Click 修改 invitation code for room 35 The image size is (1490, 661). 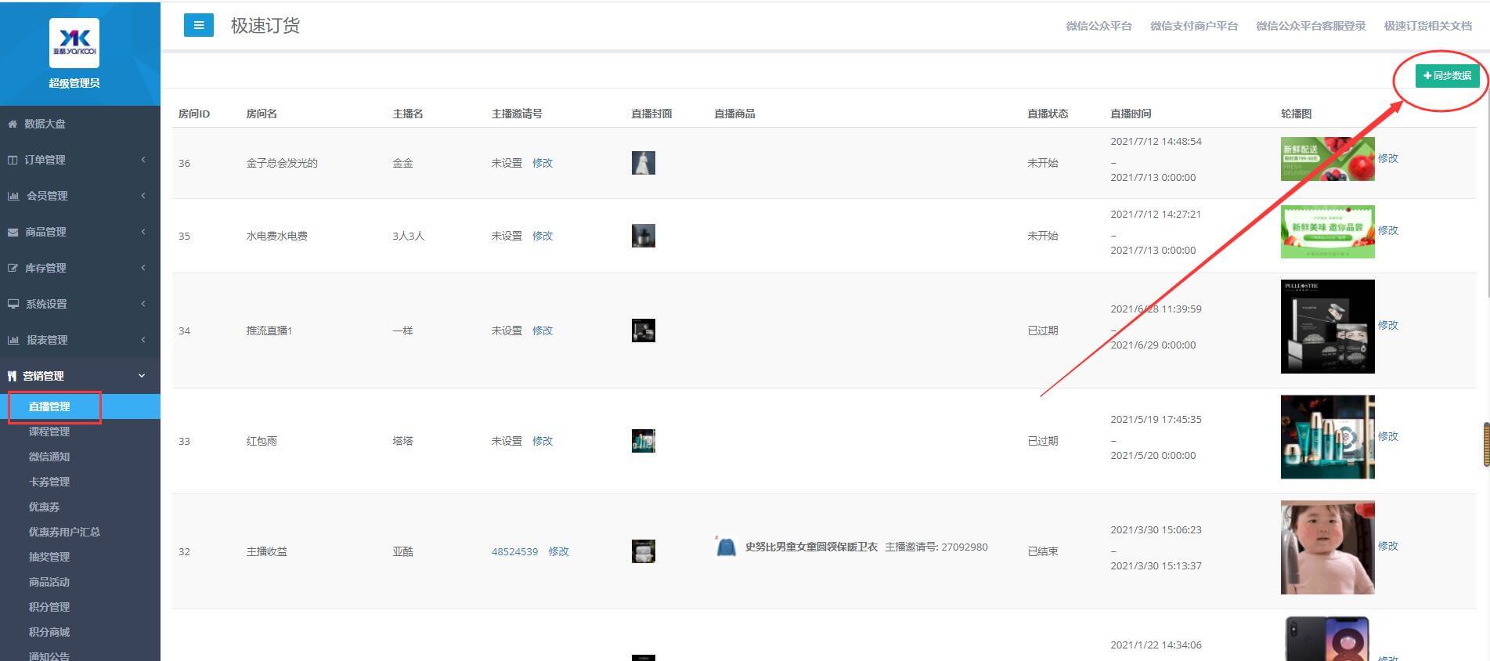tap(543, 236)
